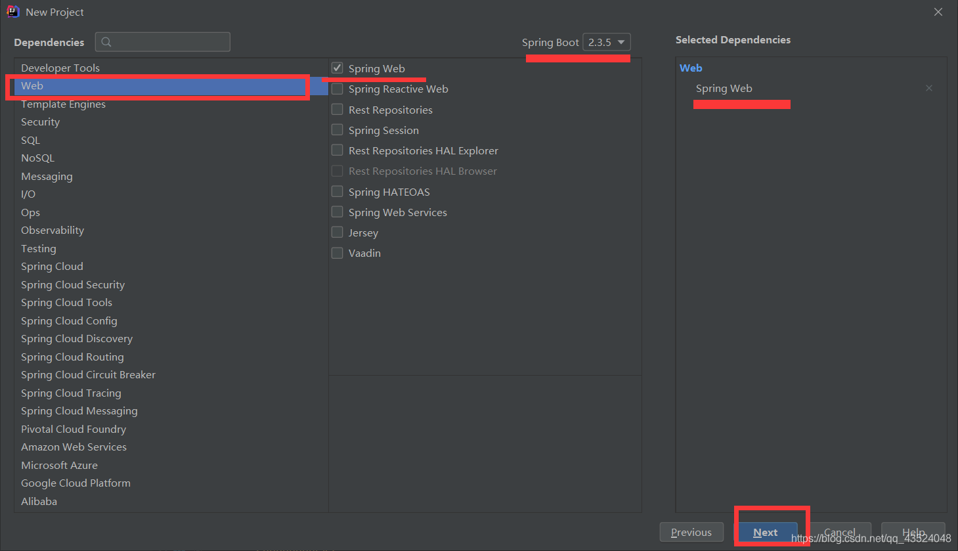Image resolution: width=958 pixels, height=551 pixels.
Task: Go back with the Previous button
Action: coord(691,533)
